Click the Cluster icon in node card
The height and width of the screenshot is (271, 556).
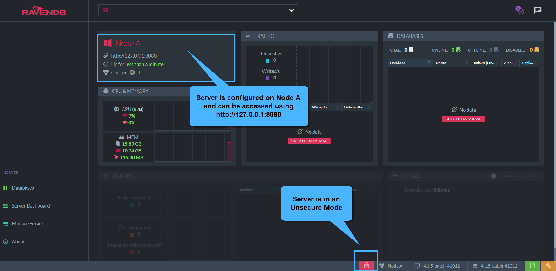click(106, 72)
